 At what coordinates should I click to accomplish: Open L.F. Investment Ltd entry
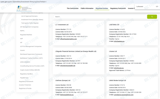pos(62,25)
